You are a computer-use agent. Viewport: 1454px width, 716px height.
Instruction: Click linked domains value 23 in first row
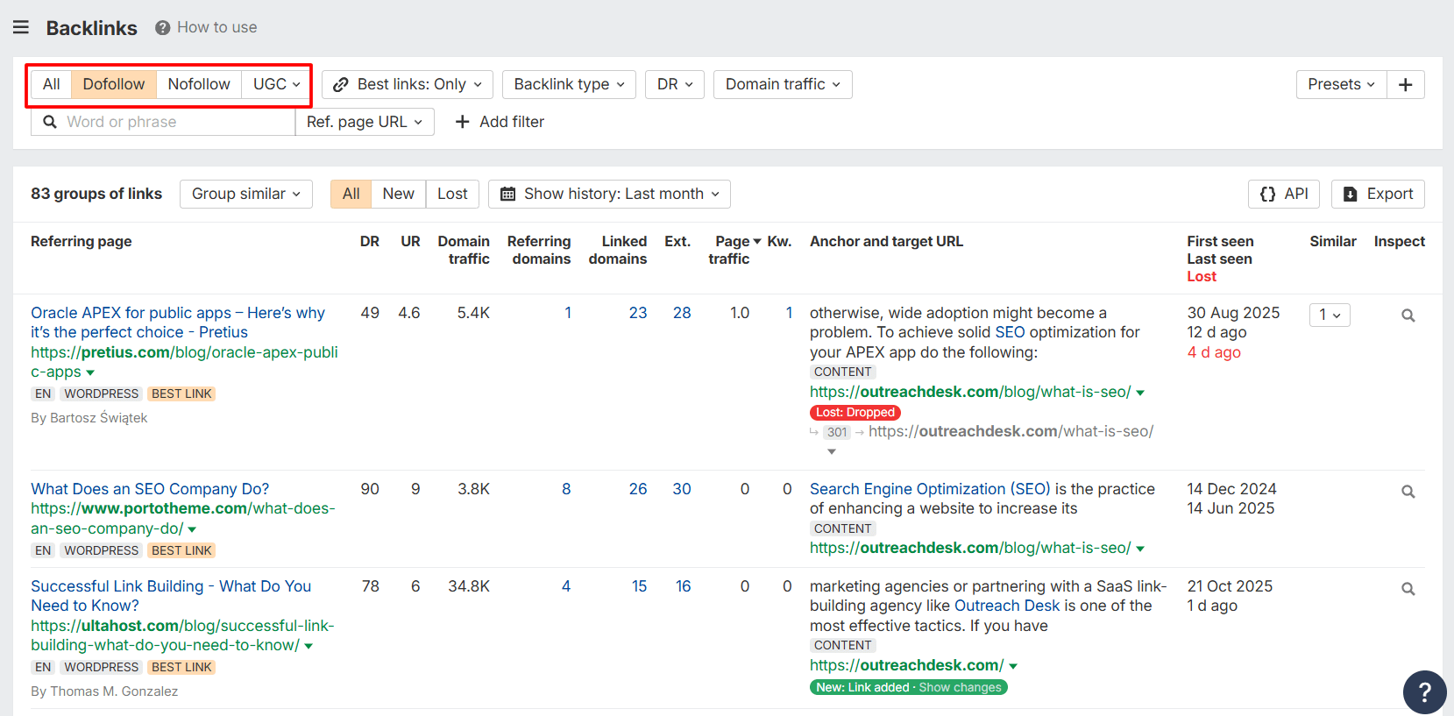click(x=638, y=313)
